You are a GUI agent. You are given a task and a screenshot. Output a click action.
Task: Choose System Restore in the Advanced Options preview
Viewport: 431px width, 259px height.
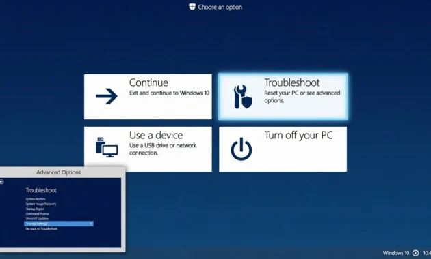pos(36,199)
